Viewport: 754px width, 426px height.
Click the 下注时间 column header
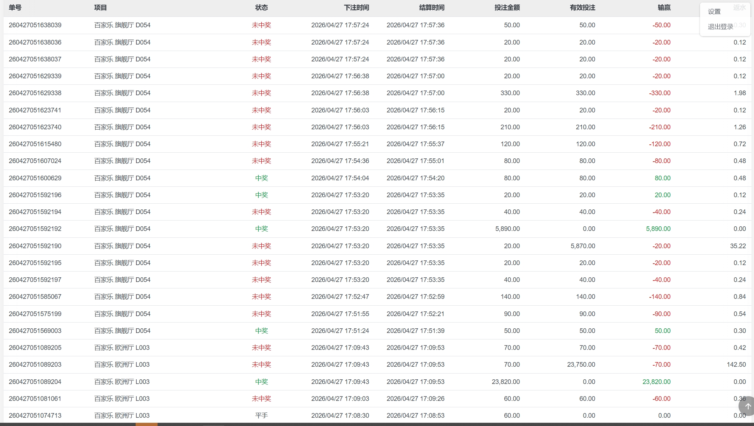(x=356, y=8)
